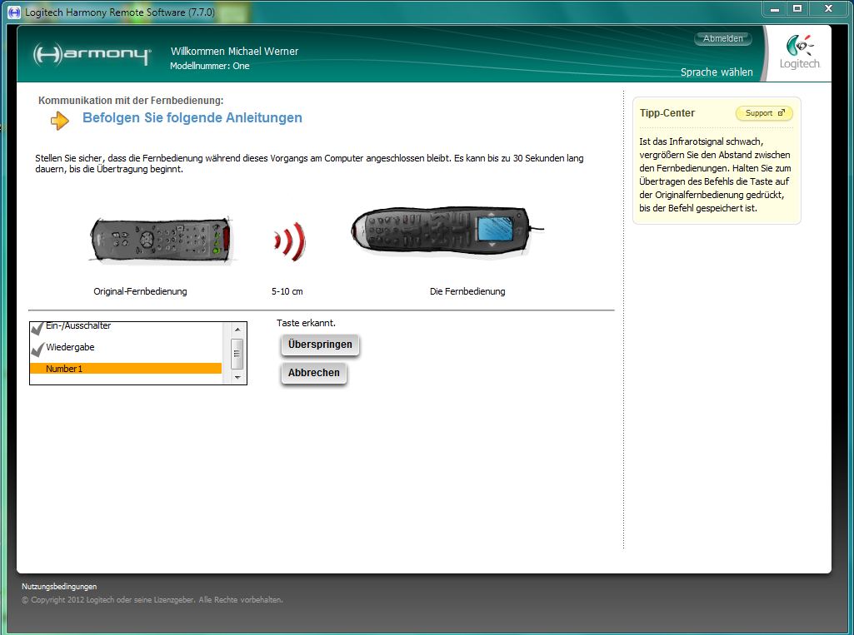The image size is (854, 635).
Task: Select the Wiedergabe list entry
Action: (x=126, y=347)
